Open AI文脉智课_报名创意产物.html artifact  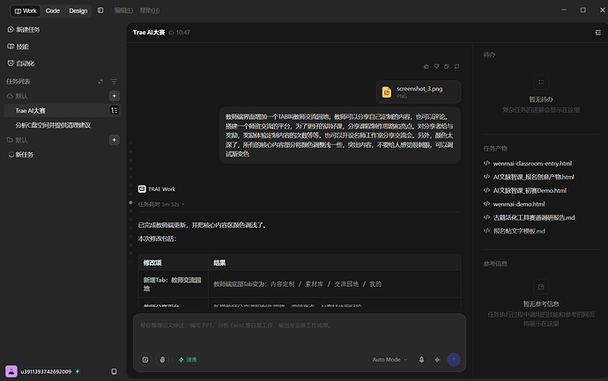click(530, 177)
